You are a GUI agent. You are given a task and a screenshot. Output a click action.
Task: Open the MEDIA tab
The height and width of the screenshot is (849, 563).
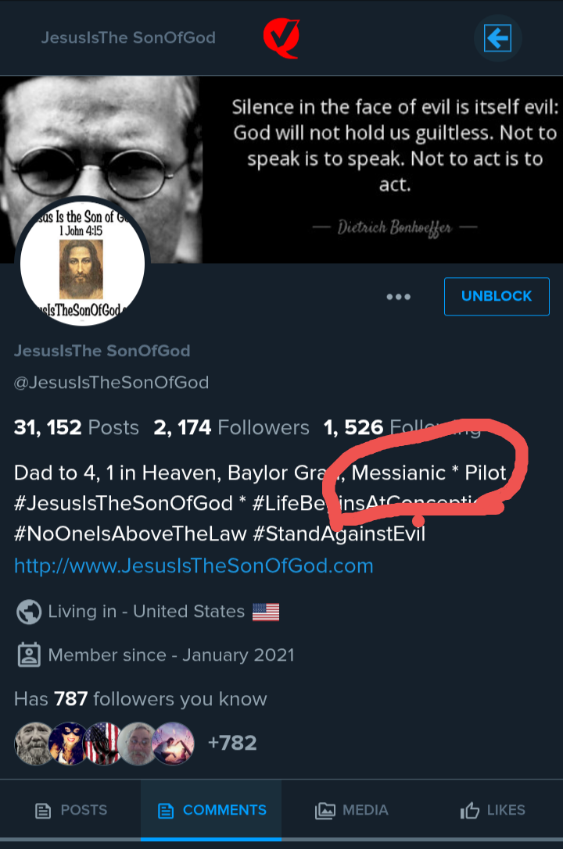coord(351,811)
